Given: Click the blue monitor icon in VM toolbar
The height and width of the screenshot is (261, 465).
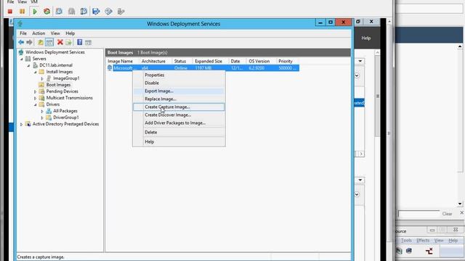Looking at the screenshot, I should tap(96, 12).
